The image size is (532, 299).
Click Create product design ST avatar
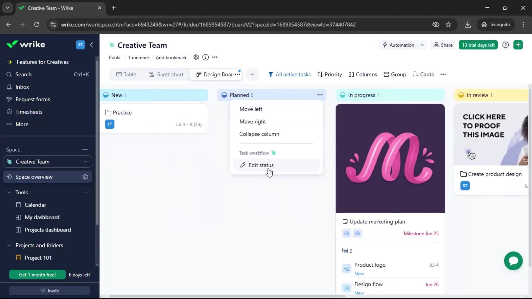[x=465, y=185]
